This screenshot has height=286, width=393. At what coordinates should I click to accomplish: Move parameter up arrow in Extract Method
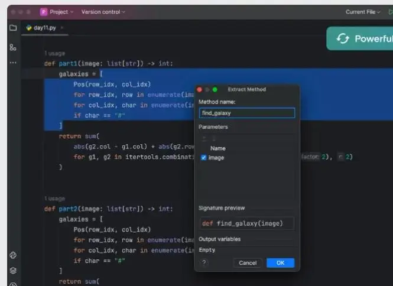(204, 138)
